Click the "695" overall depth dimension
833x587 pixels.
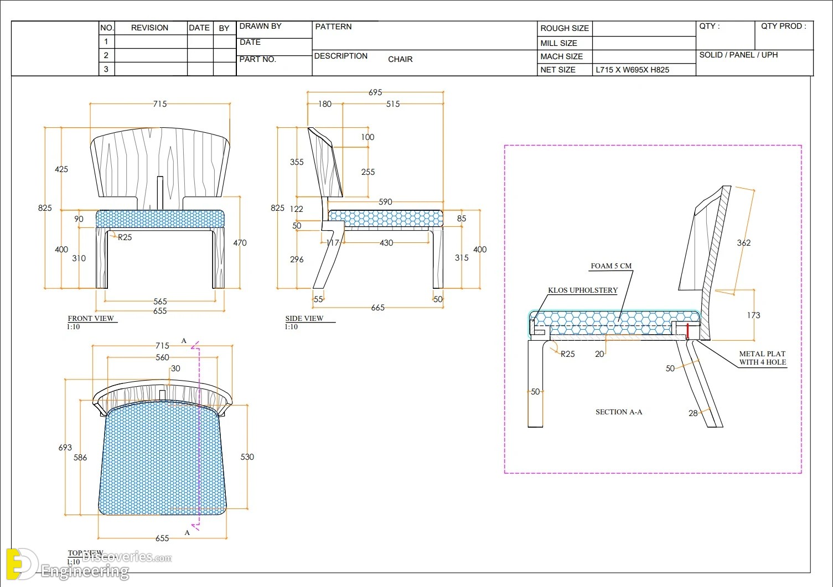(x=375, y=92)
